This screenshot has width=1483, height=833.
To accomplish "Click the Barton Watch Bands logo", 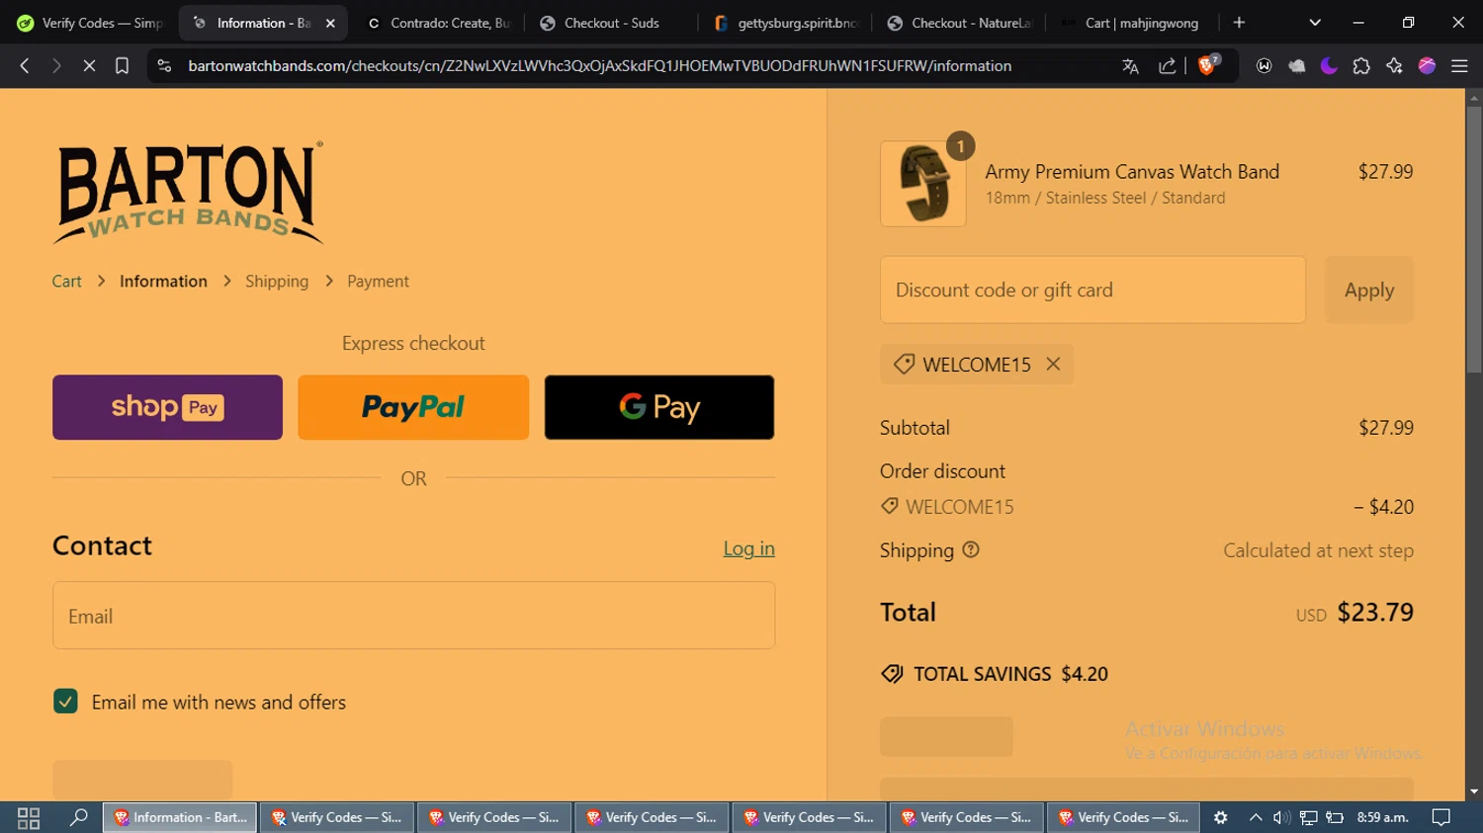I will coord(188,193).
